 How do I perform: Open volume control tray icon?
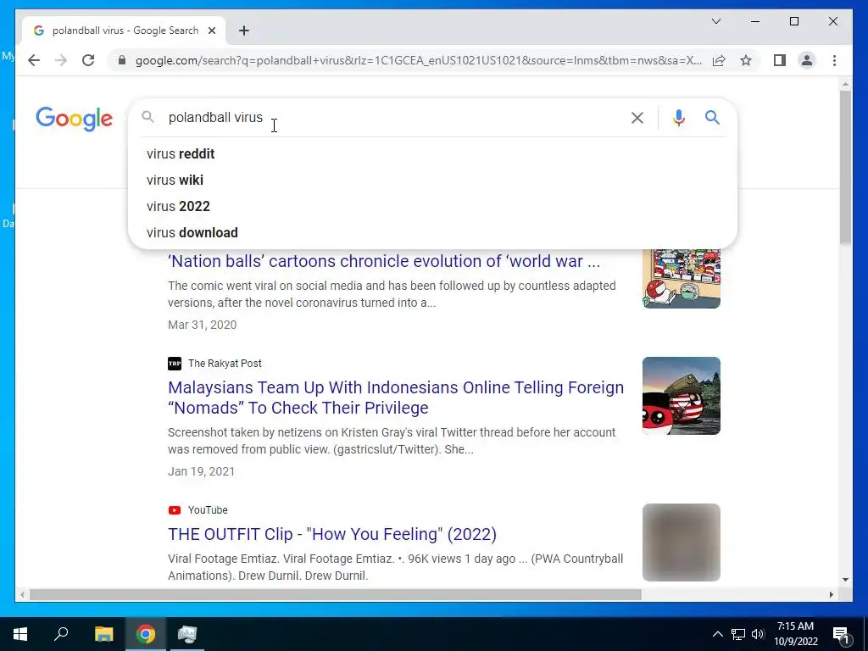(x=758, y=634)
